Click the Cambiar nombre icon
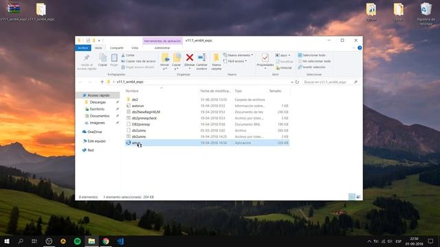This screenshot has height=247, width=440. (201, 58)
